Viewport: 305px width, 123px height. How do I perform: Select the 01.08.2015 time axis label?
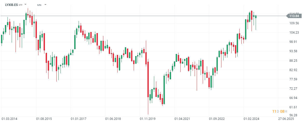[44, 119]
